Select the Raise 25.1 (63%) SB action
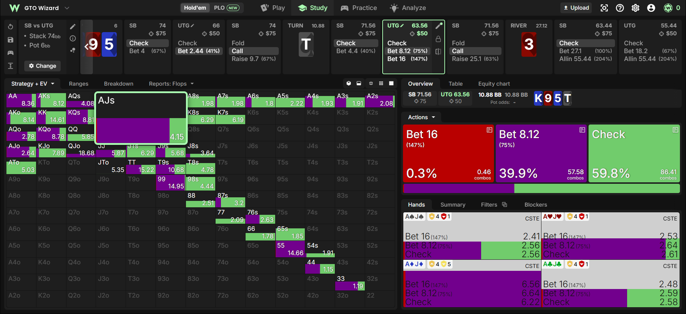Screen dimensions: 686x314 pos(475,59)
